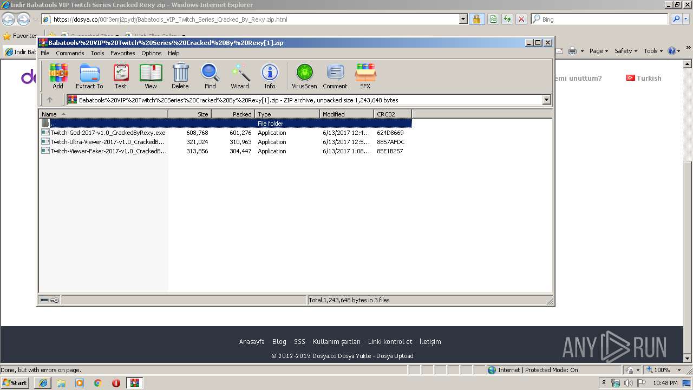Screen dimensions: 693x390
Task: Sort files by the Packed column header
Action: tap(233, 114)
